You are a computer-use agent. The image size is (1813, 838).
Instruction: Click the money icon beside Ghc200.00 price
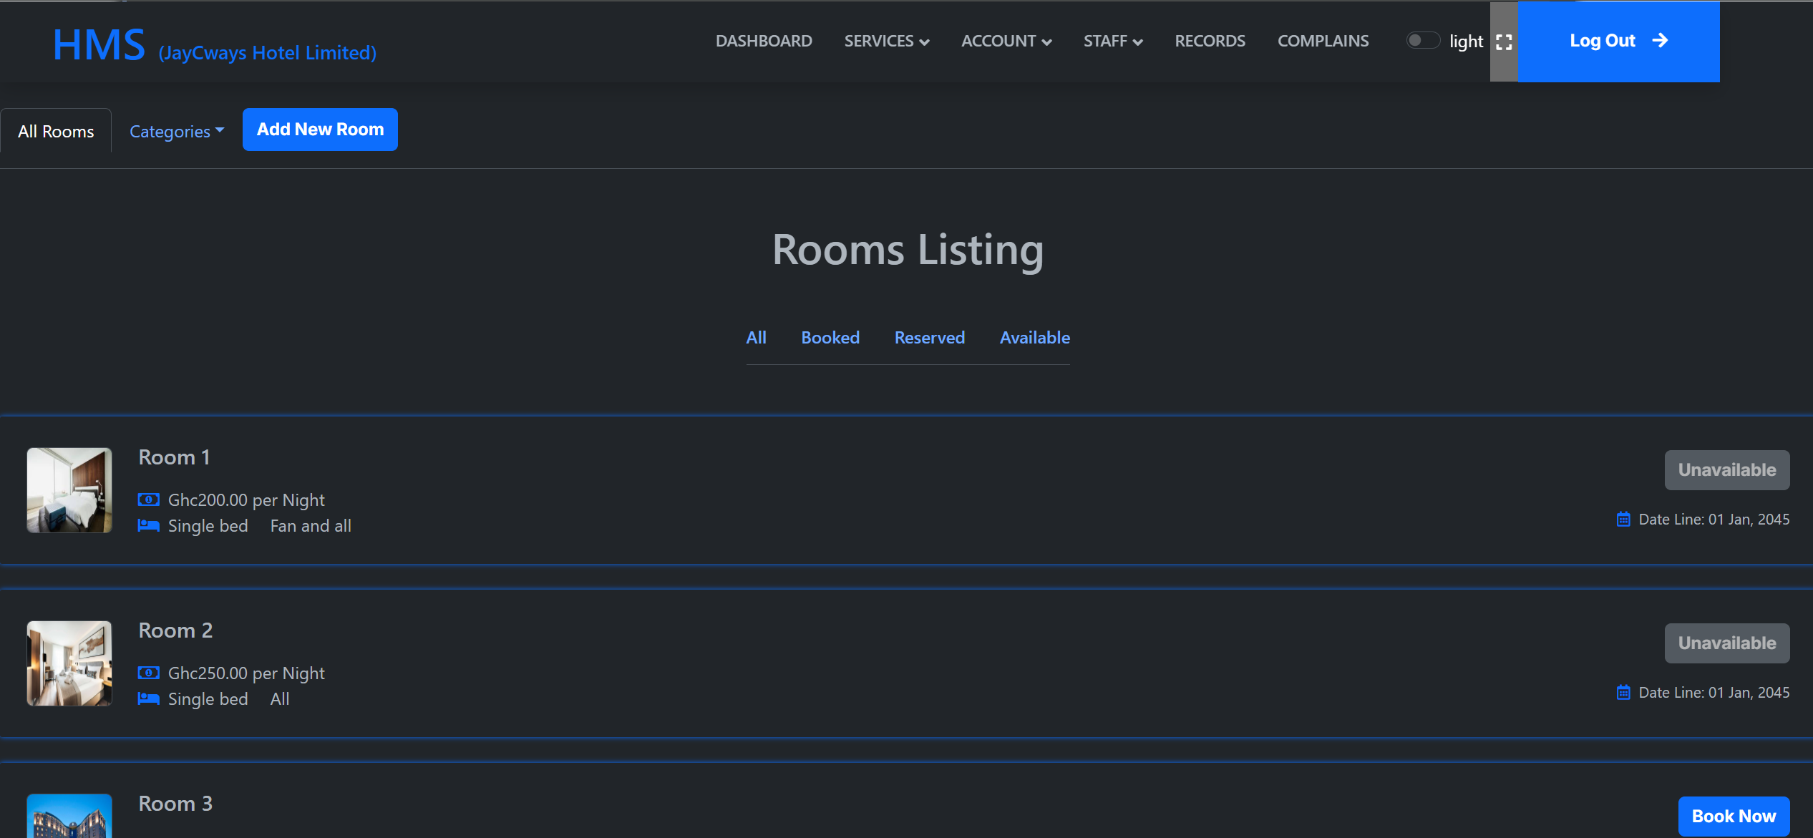click(148, 499)
